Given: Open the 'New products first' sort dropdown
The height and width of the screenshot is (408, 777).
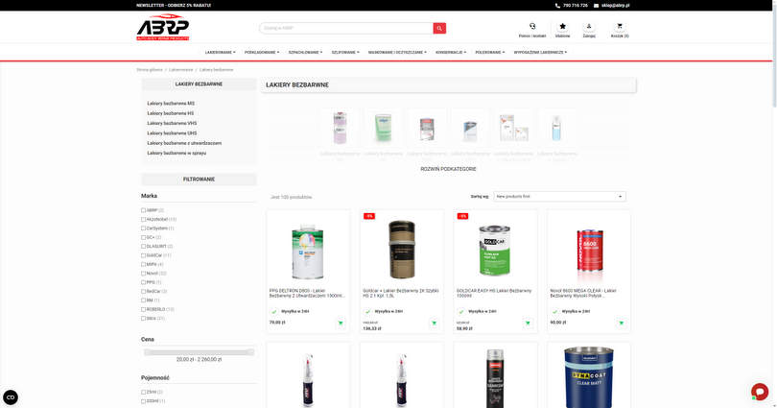Looking at the screenshot, I should click(x=559, y=196).
